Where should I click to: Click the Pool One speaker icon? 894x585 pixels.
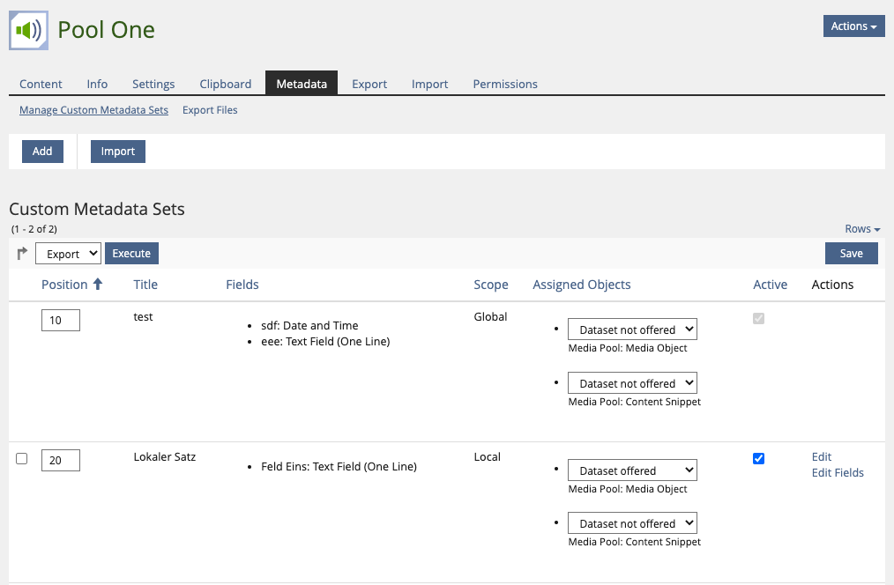[x=27, y=31]
